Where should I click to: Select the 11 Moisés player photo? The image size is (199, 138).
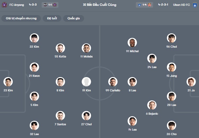[86, 48]
